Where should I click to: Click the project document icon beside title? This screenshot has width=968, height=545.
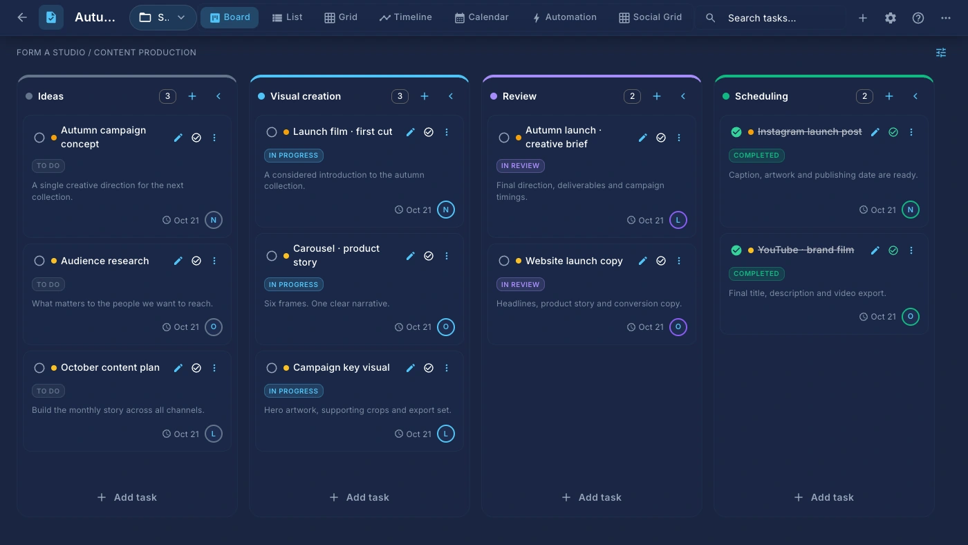[x=51, y=18]
